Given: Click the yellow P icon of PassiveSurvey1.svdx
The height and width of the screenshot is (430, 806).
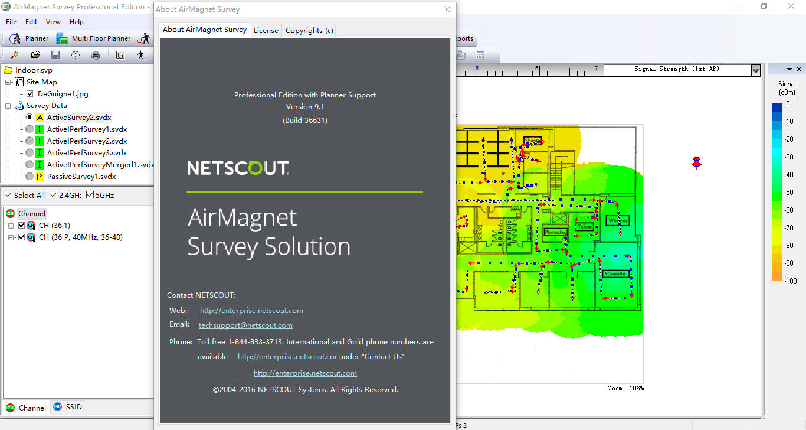Looking at the screenshot, I should (40, 177).
